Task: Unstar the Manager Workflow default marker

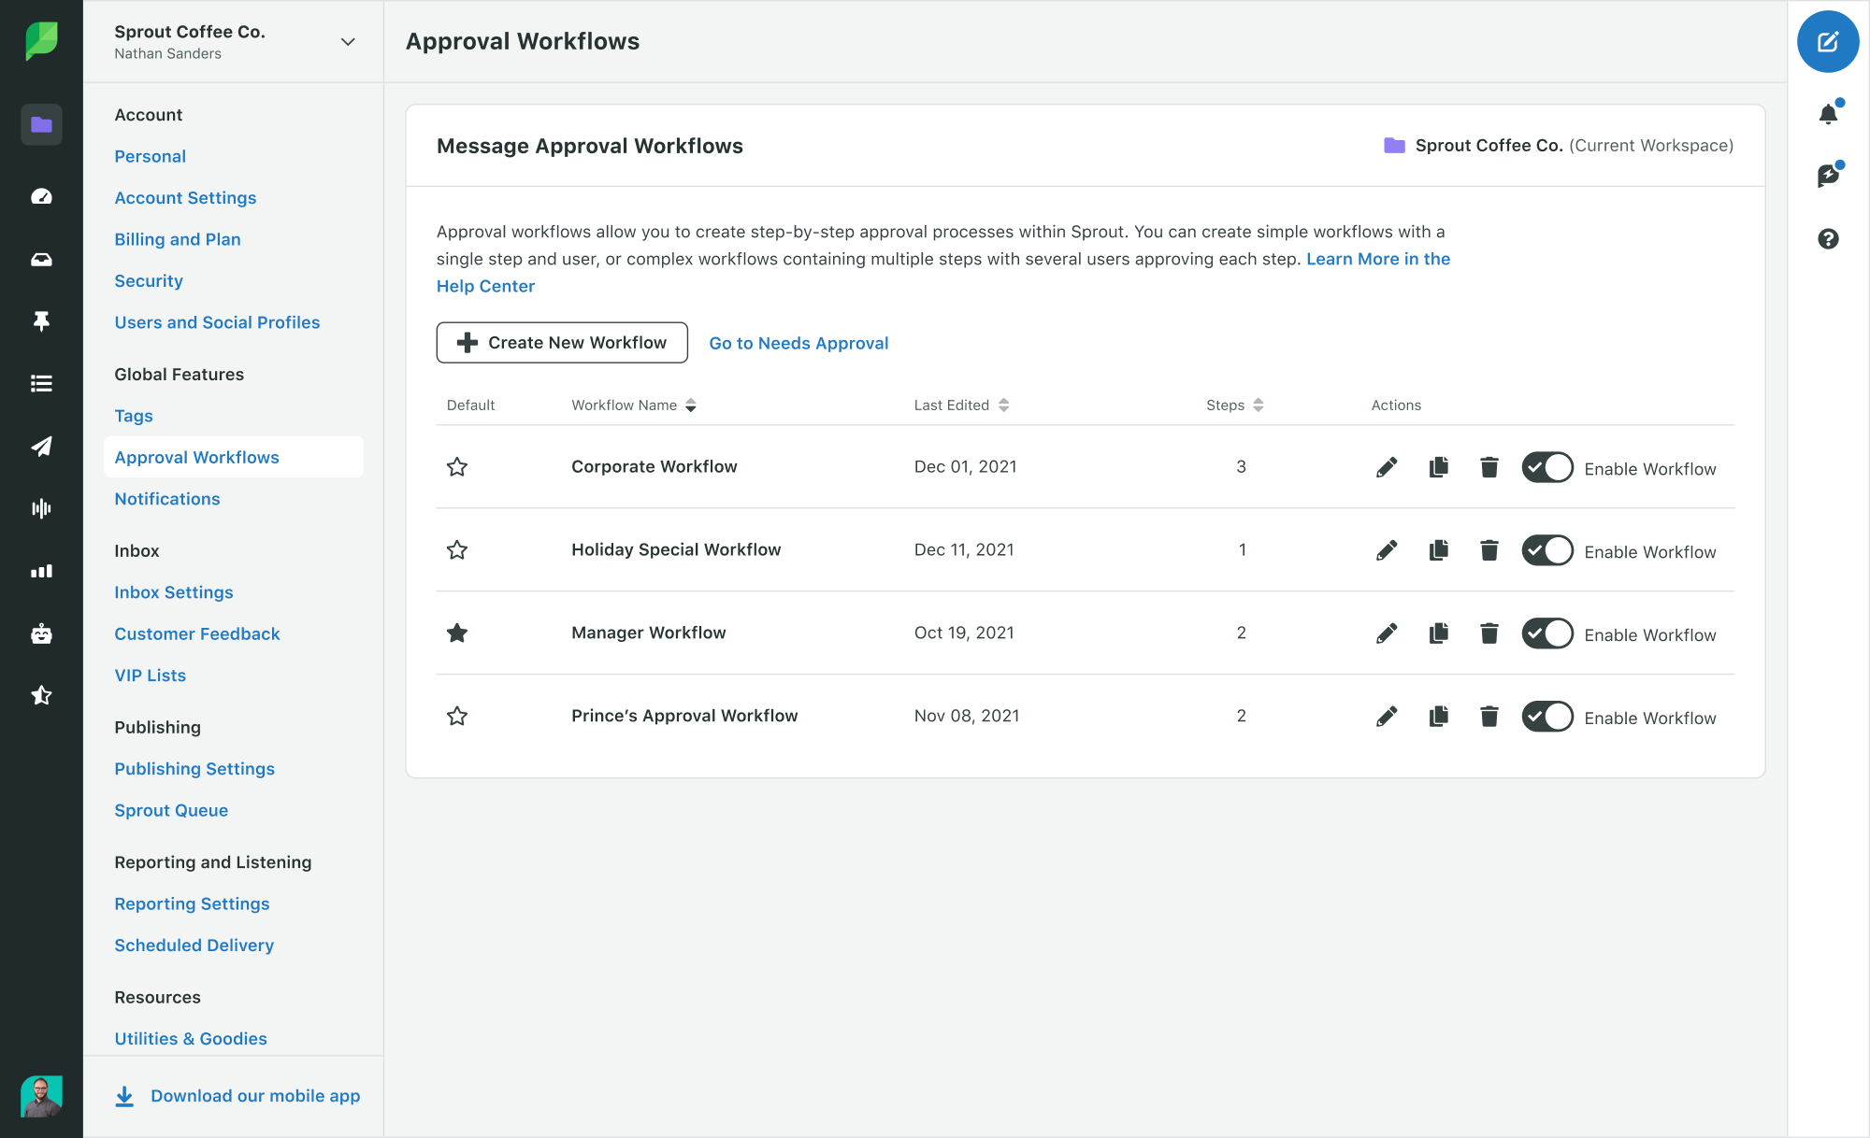Action: pyautogui.click(x=457, y=633)
